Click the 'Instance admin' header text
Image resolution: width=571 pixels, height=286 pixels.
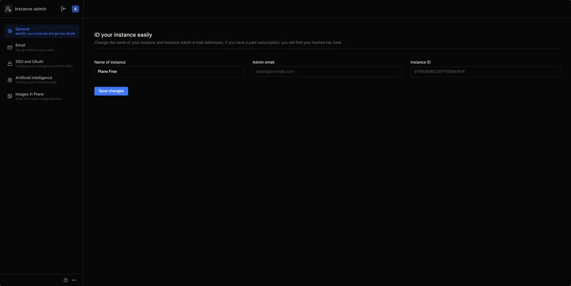[x=30, y=9]
